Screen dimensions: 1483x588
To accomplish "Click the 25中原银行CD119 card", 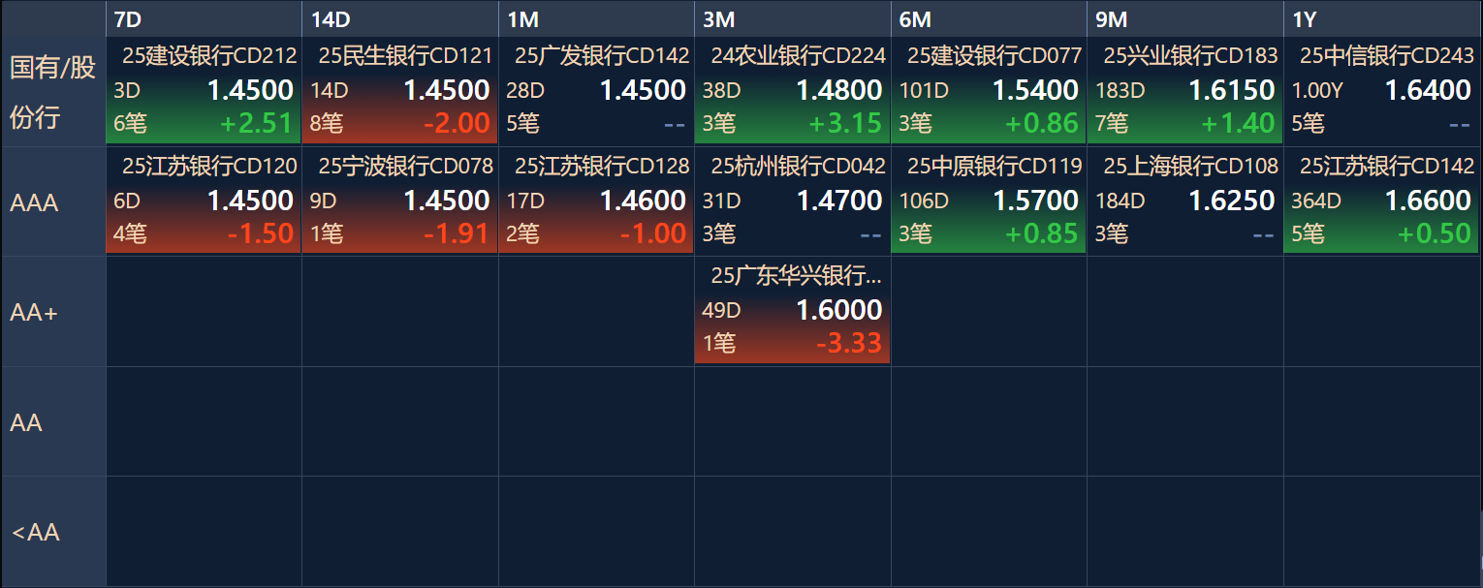I will tap(989, 201).
